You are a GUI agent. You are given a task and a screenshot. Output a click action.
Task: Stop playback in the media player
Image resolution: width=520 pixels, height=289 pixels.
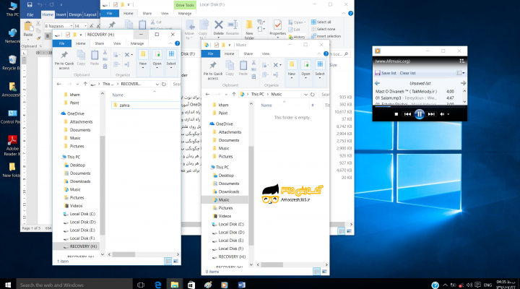[x=396, y=114]
